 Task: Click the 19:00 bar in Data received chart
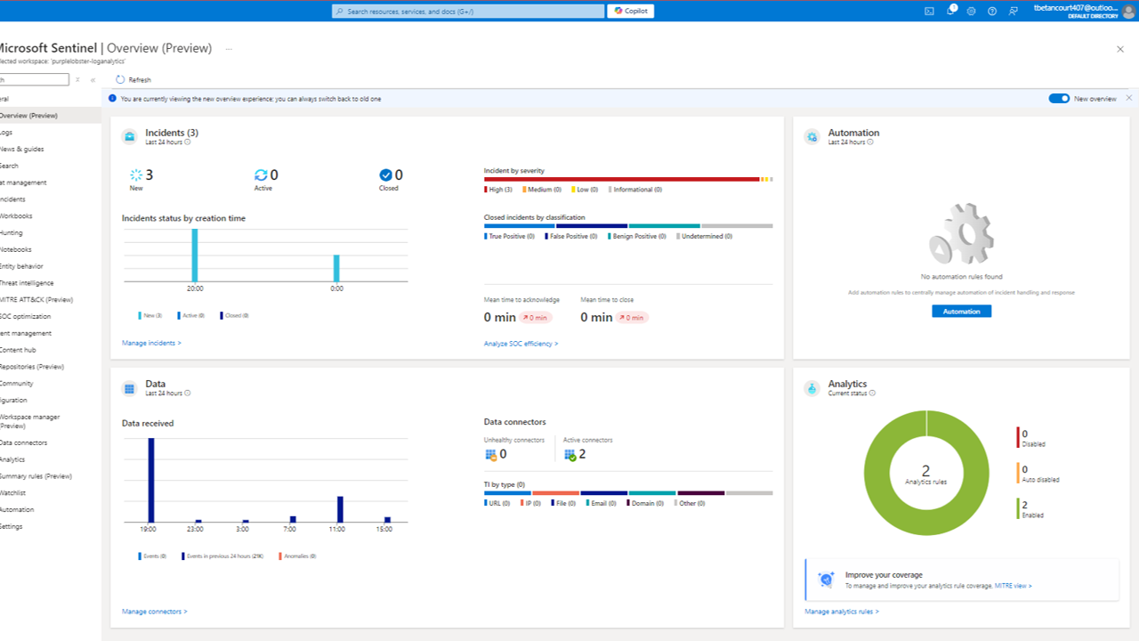pyautogui.click(x=151, y=480)
